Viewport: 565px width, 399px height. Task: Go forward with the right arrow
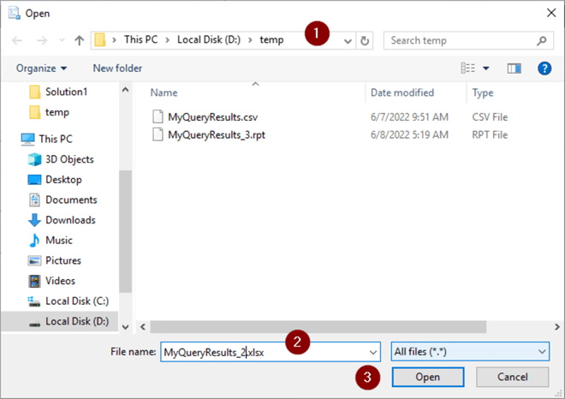42,40
